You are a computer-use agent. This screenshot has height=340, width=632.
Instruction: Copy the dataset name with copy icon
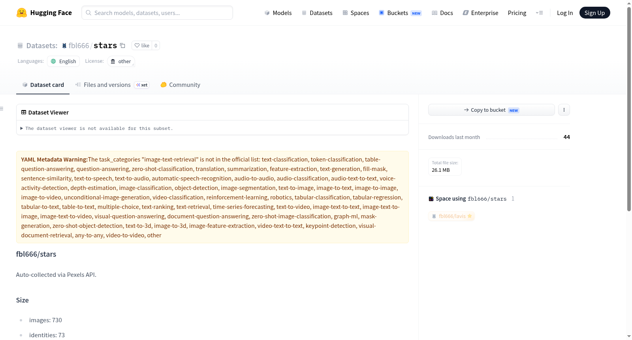(x=123, y=45)
